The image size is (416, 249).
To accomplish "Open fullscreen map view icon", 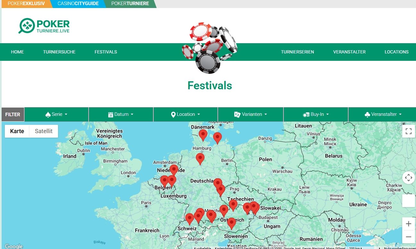I will tap(408, 131).
